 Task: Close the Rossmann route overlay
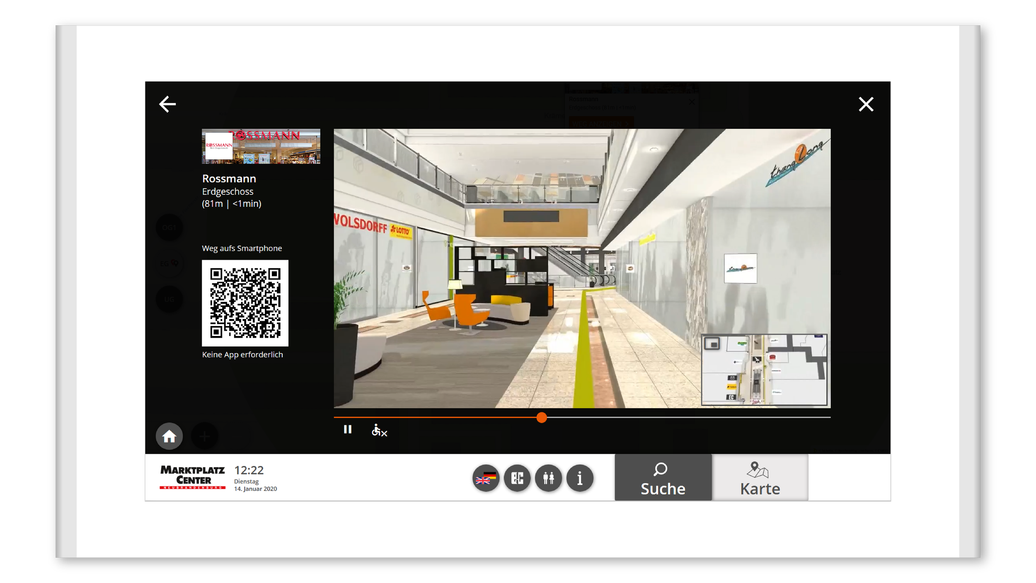pyautogui.click(x=866, y=104)
